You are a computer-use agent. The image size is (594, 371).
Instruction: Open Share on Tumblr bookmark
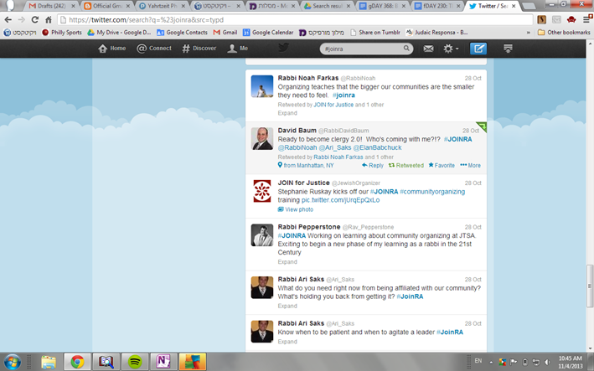point(375,33)
